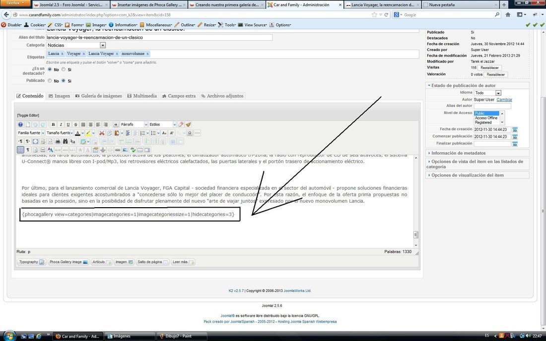
Task: Apply italic formatting in the editor
Action: coord(61,124)
